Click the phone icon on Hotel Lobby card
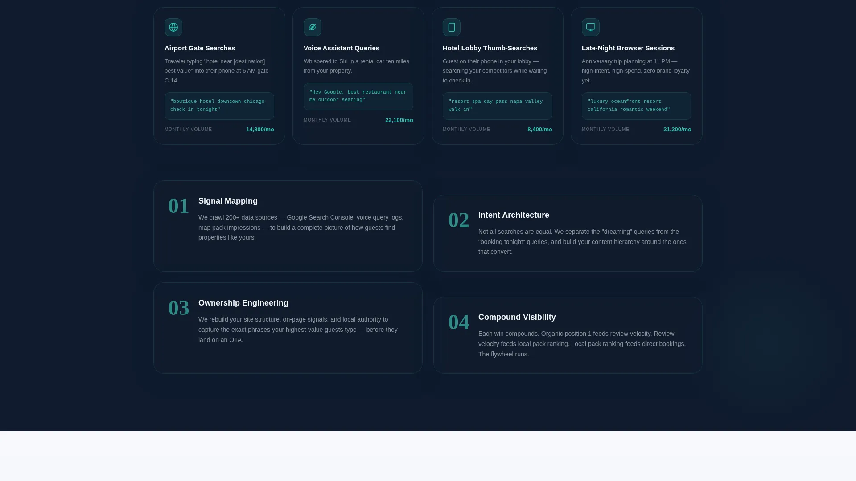856x481 pixels. (x=452, y=27)
